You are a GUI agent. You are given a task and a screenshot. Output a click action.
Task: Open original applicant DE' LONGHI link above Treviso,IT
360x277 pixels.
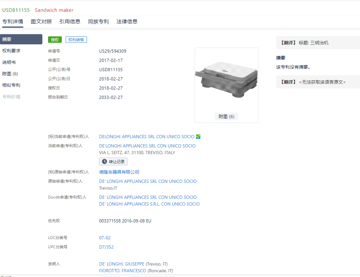[148, 181]
